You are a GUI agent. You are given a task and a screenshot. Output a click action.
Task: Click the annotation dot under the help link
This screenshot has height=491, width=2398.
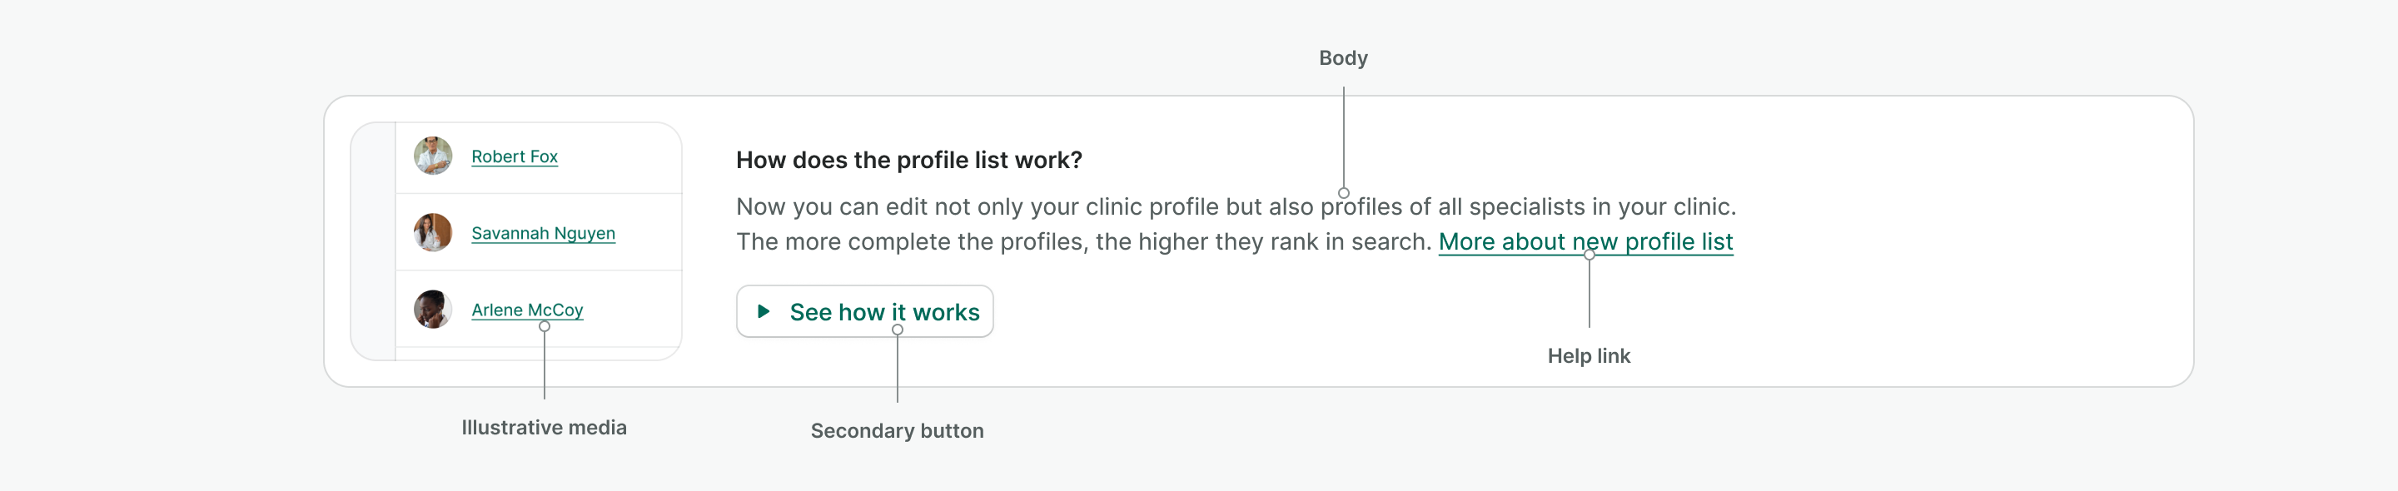1589,255
